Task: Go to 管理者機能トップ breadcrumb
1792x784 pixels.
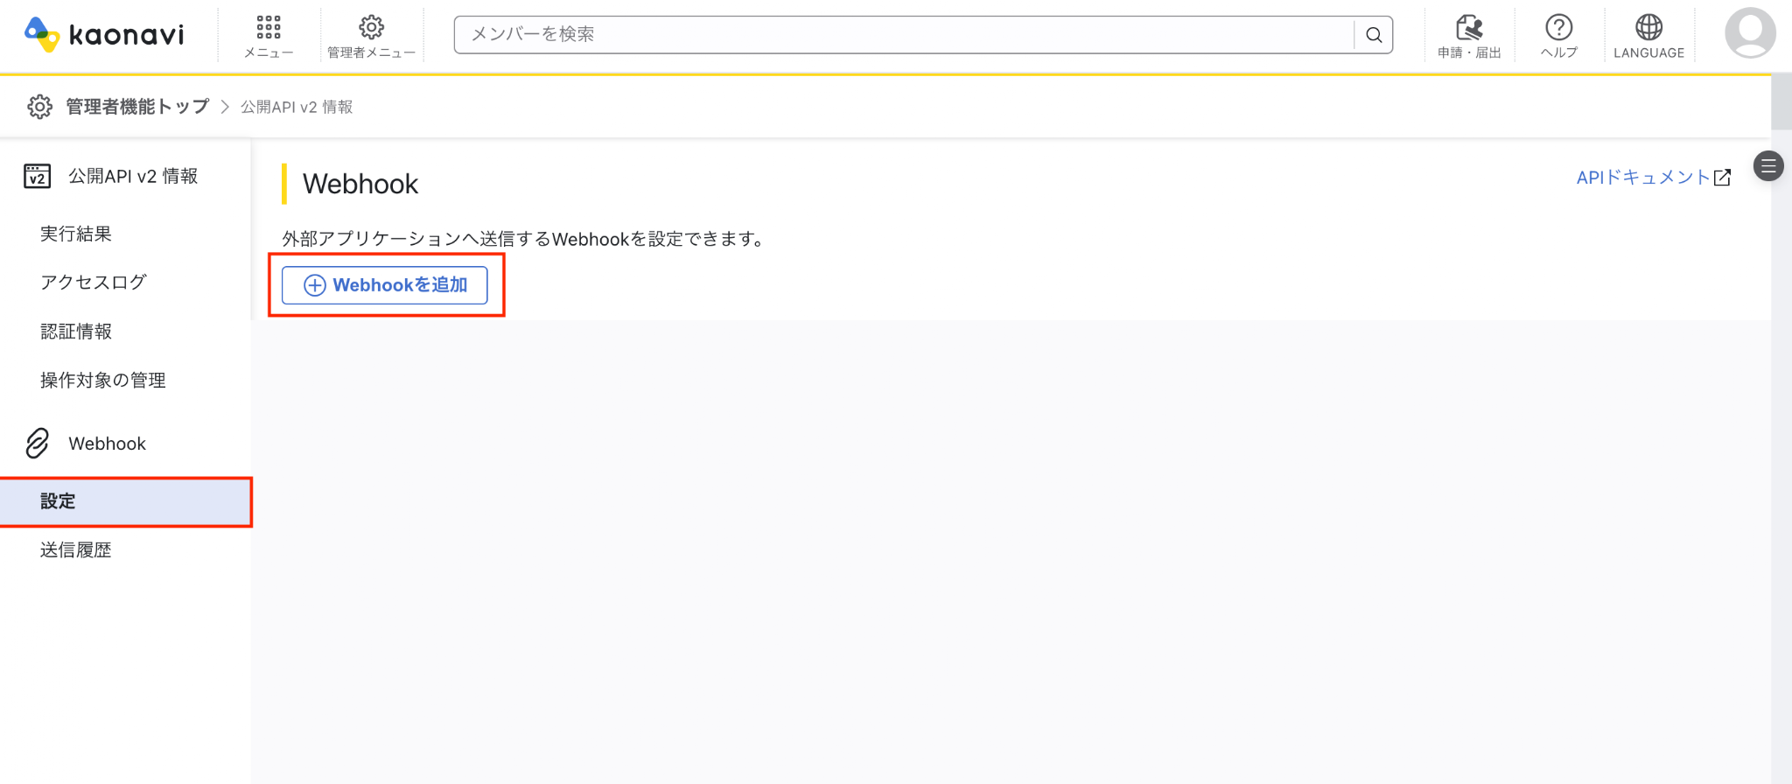Action: click(x=137, y=107)
